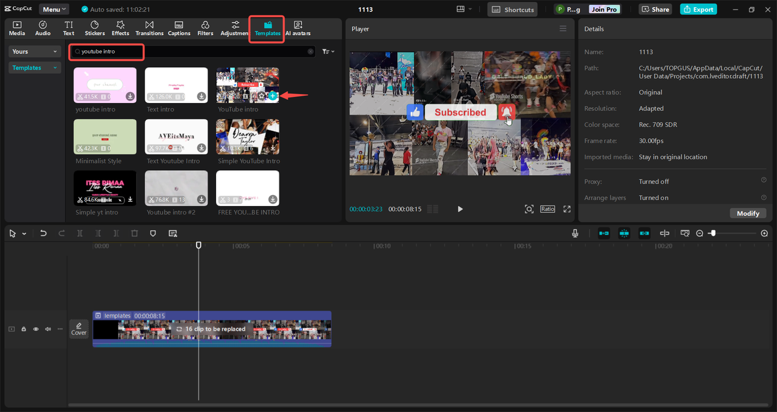Download the 'Simple yt intro' template
The image size is (777, 412).
click(130, 199)
